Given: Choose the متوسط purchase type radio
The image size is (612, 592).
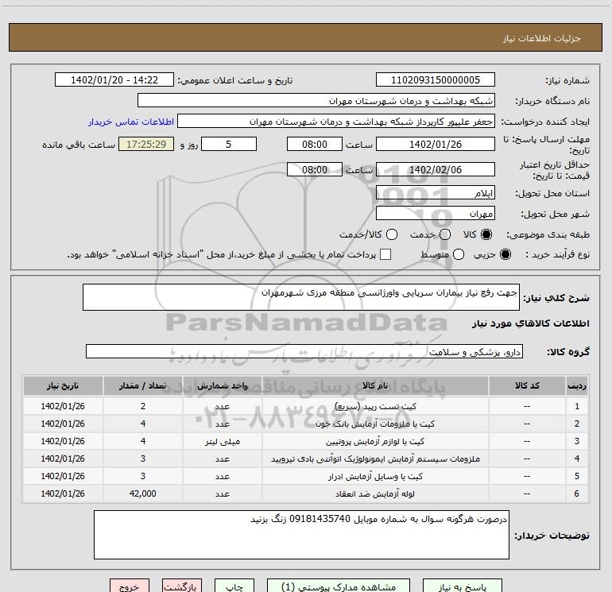Looking at the screenshot, I should point(459,254).
